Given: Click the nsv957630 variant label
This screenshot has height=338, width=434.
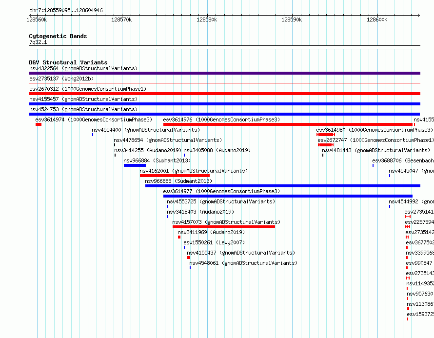Looking at the screenshot, I should click(x=420, y=294).
